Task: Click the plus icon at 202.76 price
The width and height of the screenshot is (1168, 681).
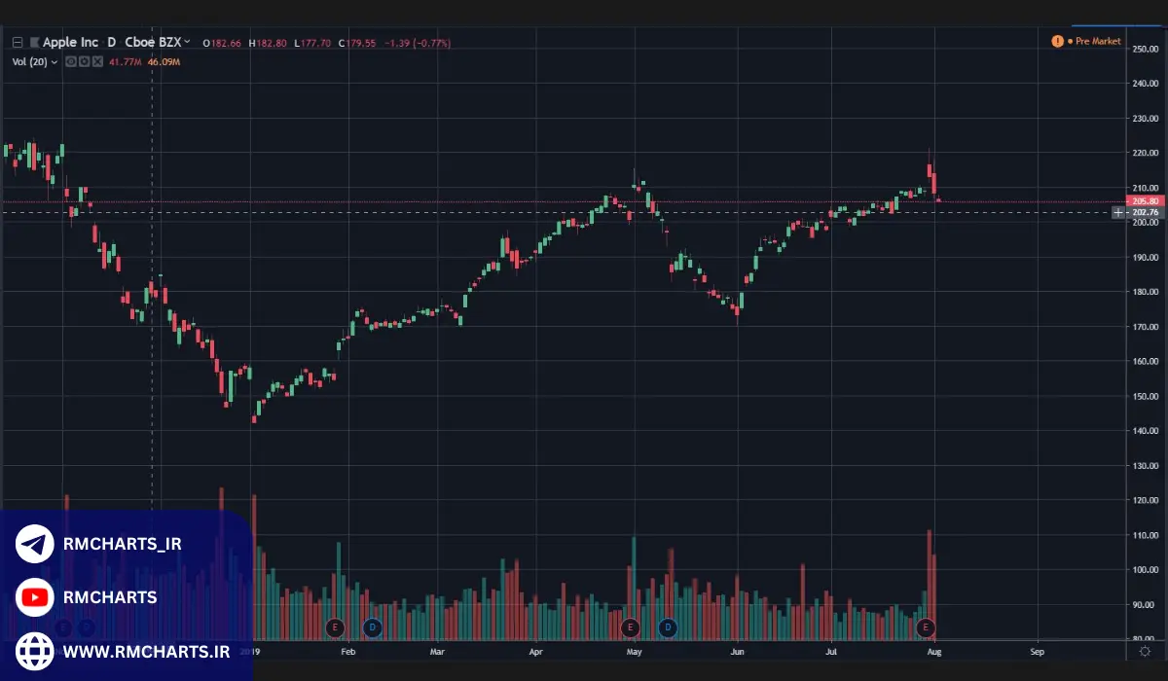Action: point(1118,212)
